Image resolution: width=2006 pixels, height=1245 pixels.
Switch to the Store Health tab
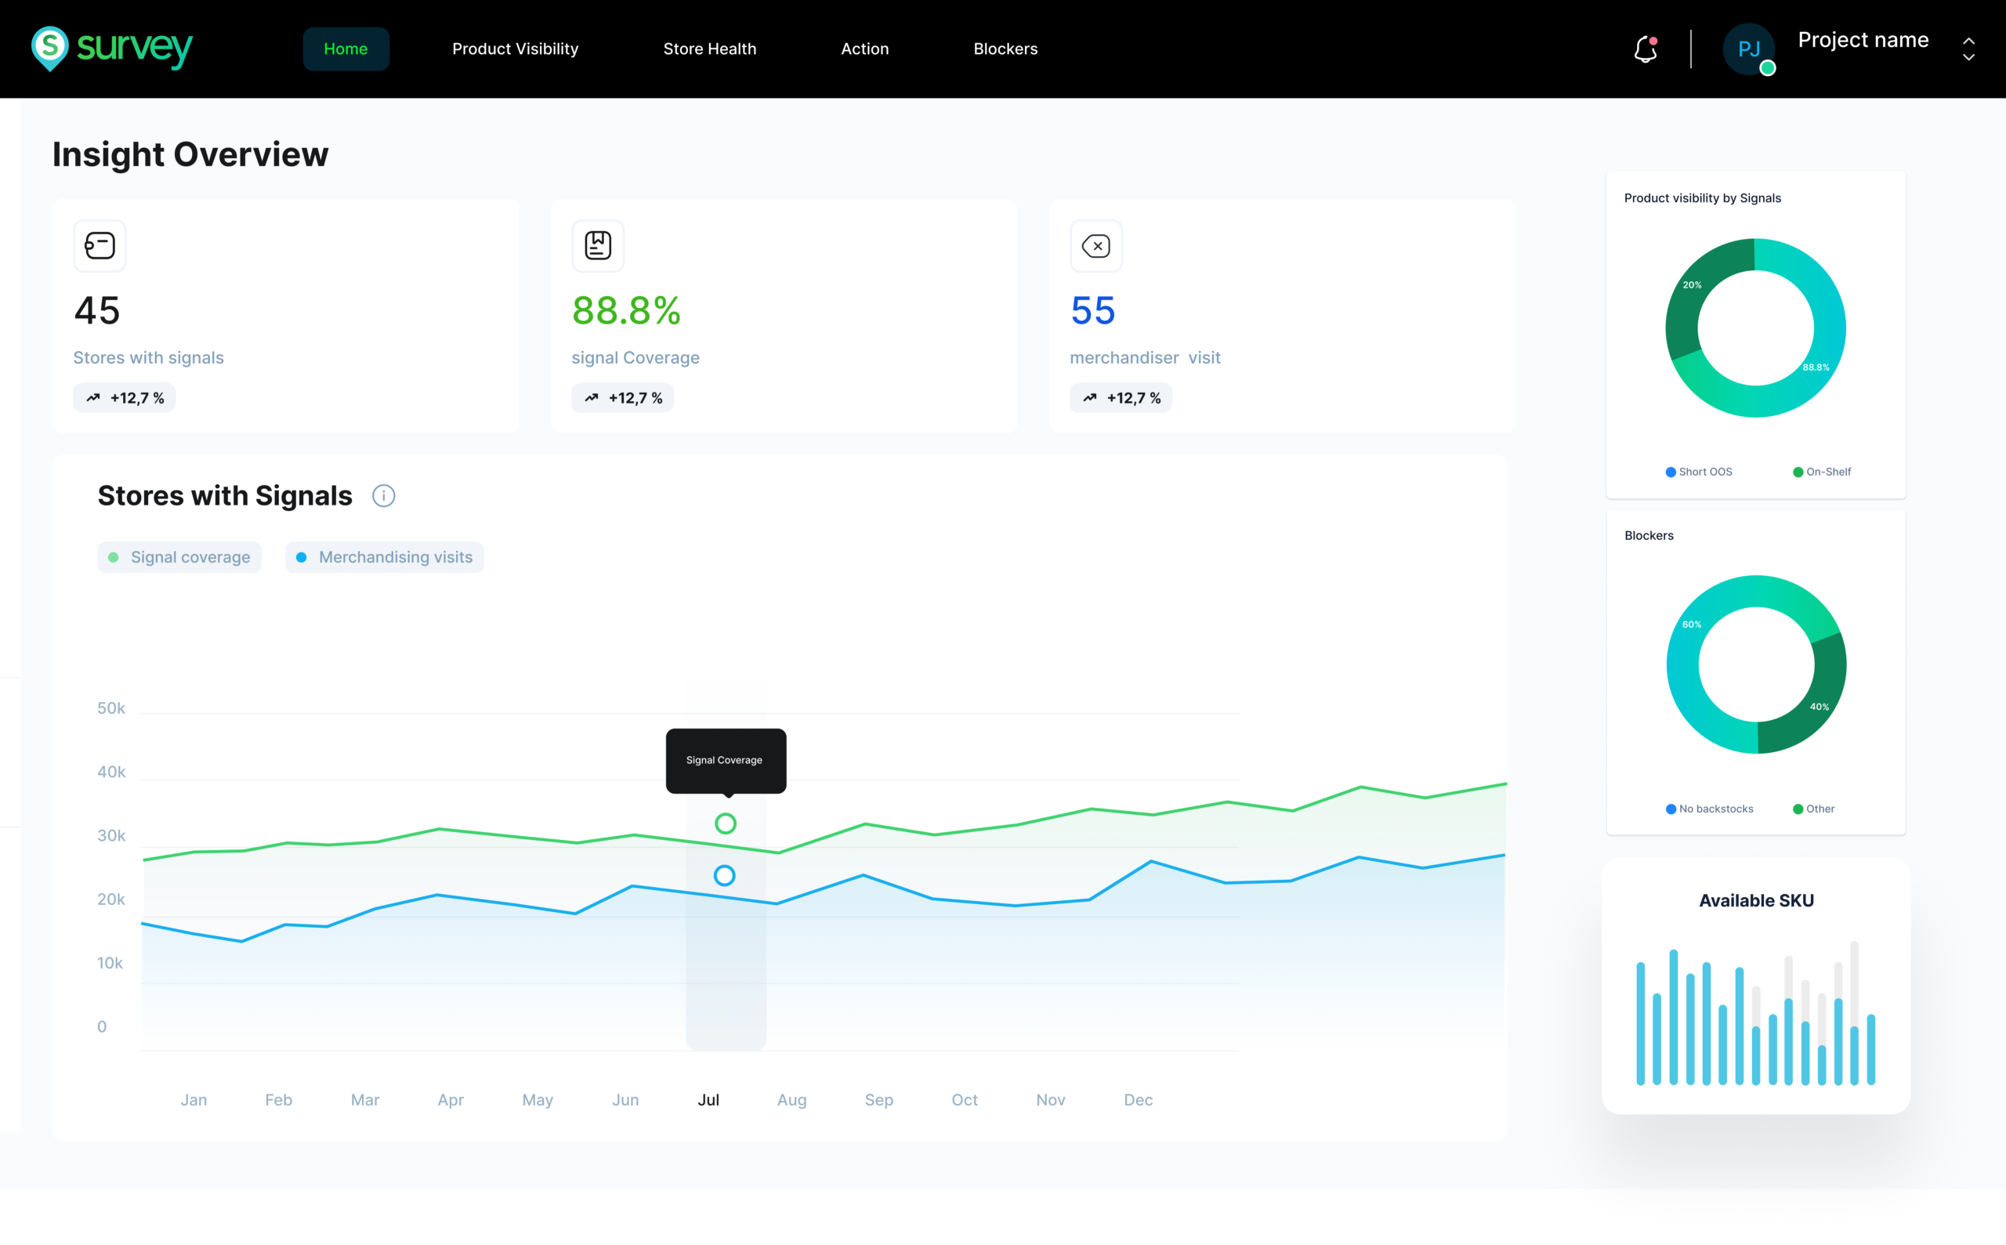click(x=709, y=49)
